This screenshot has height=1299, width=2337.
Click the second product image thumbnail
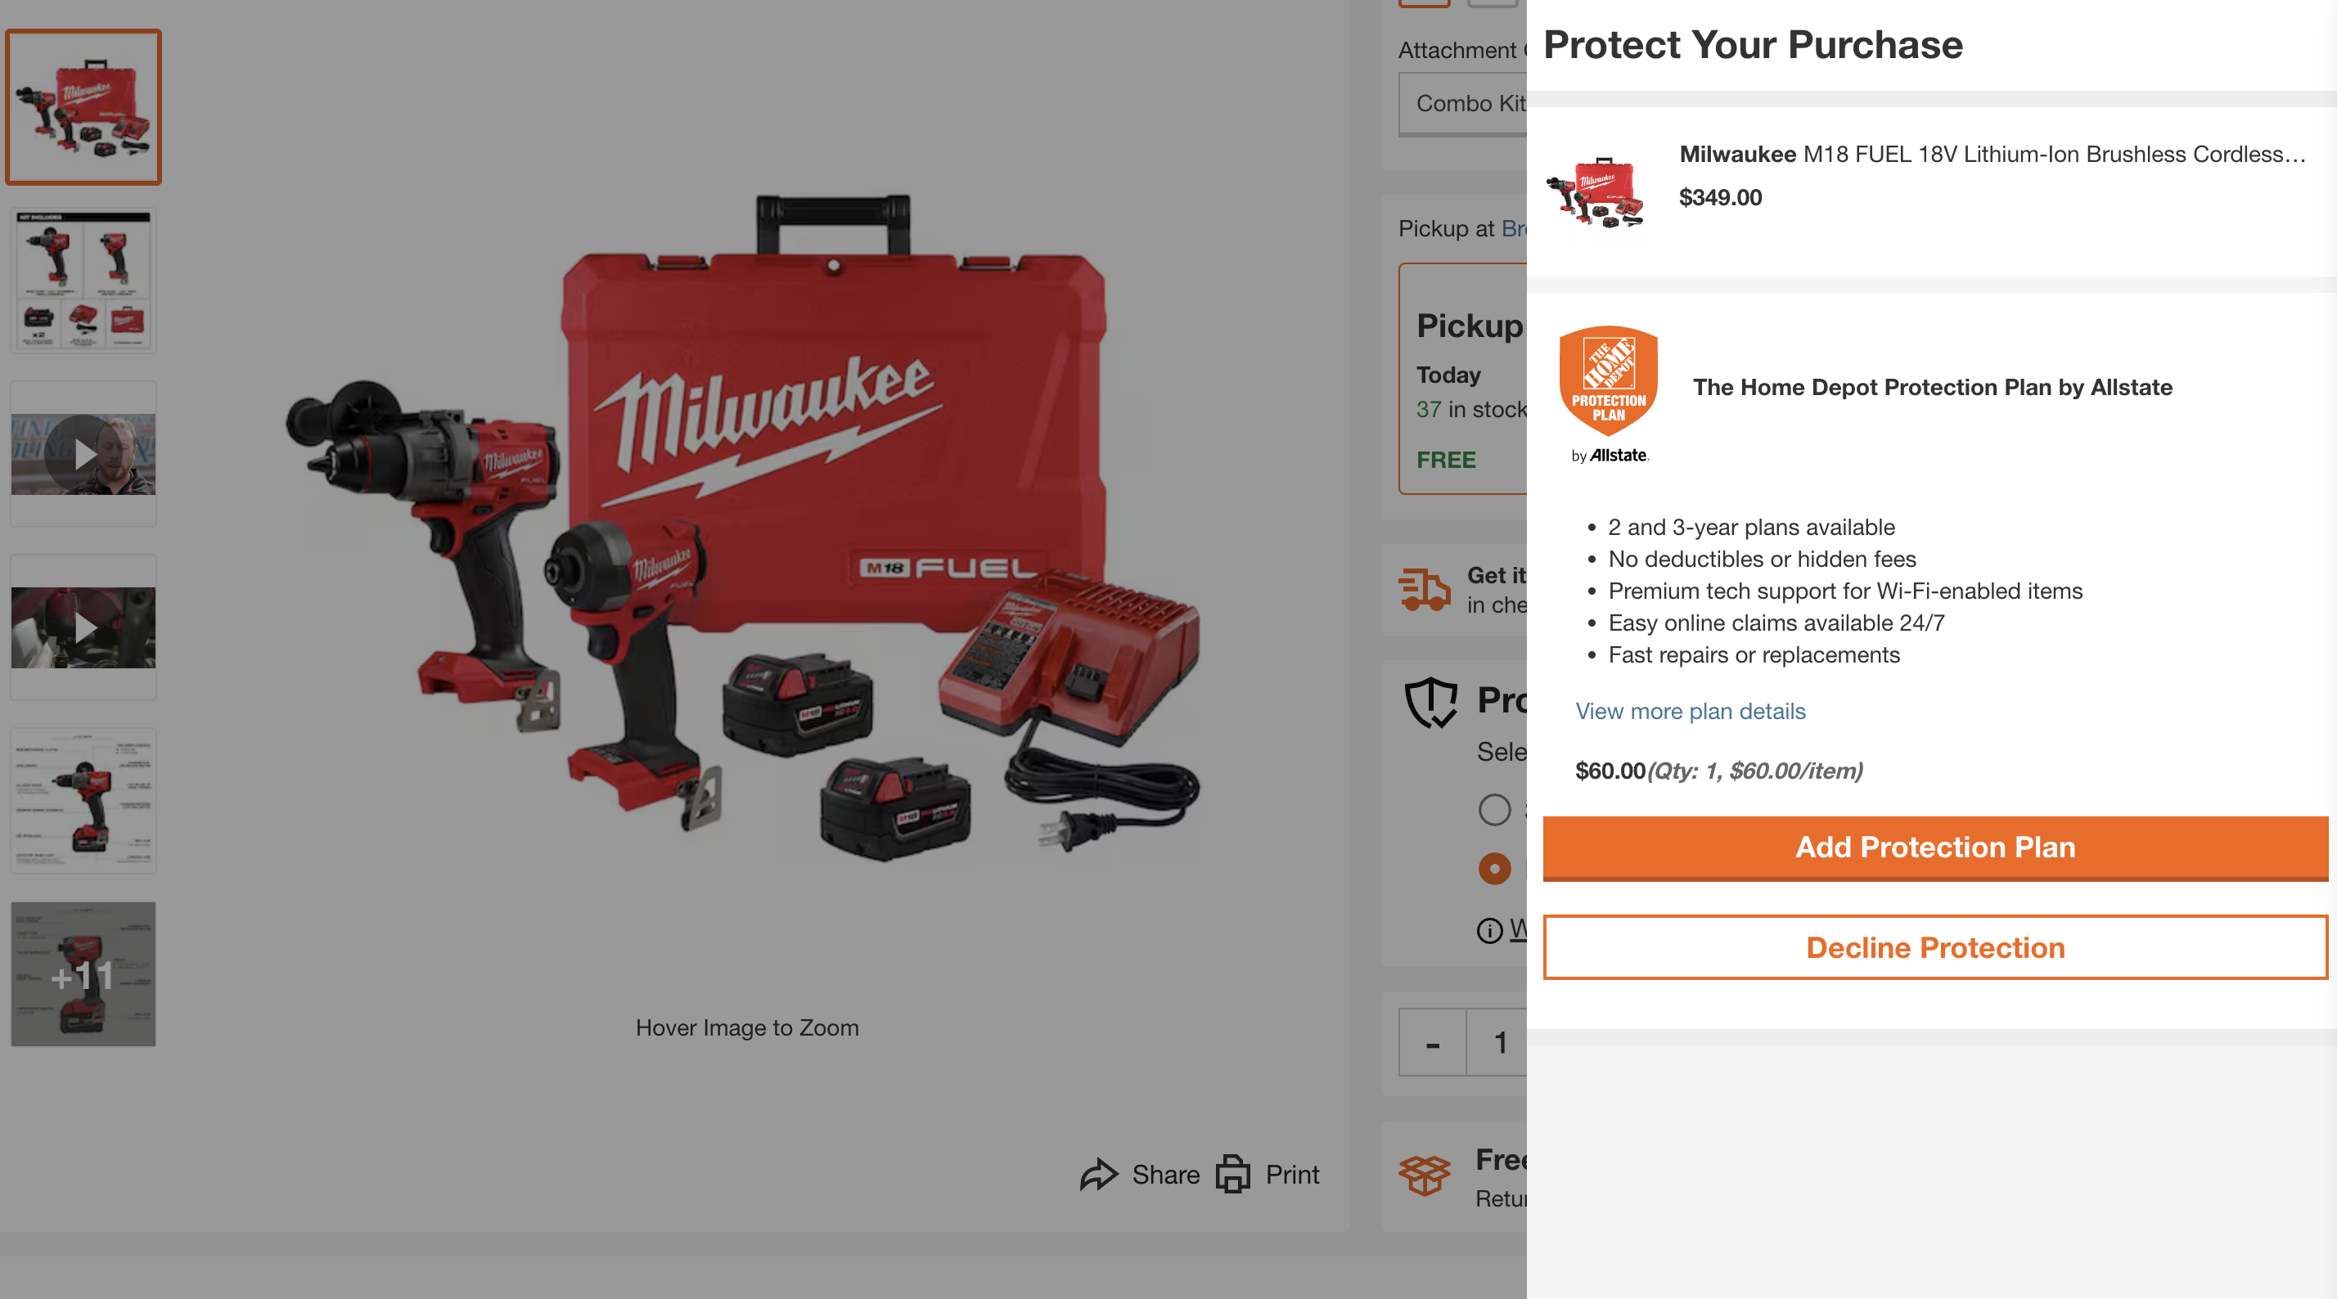83,280
